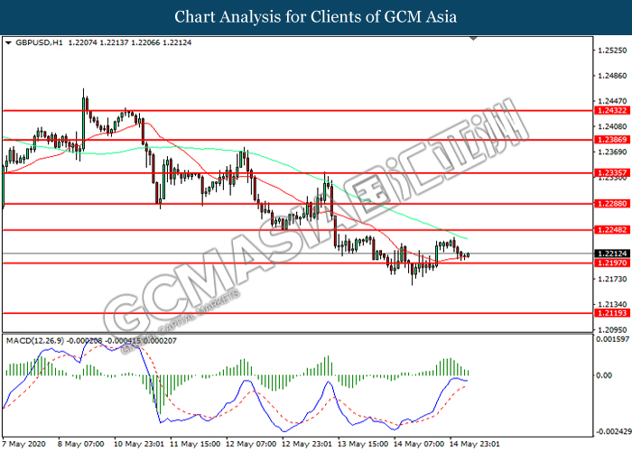
Task: Click the 11 May 15:00 time label
Action: 195,444
